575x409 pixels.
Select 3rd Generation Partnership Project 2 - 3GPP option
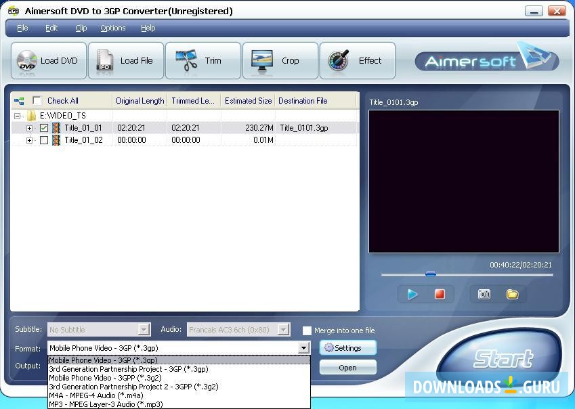[x=179, y=387]
